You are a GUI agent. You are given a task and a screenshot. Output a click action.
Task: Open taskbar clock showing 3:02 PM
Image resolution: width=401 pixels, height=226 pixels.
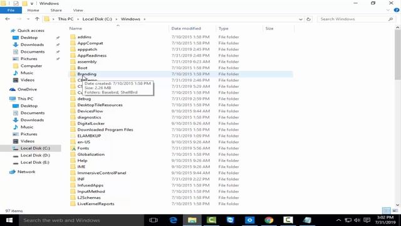(385, 220)
